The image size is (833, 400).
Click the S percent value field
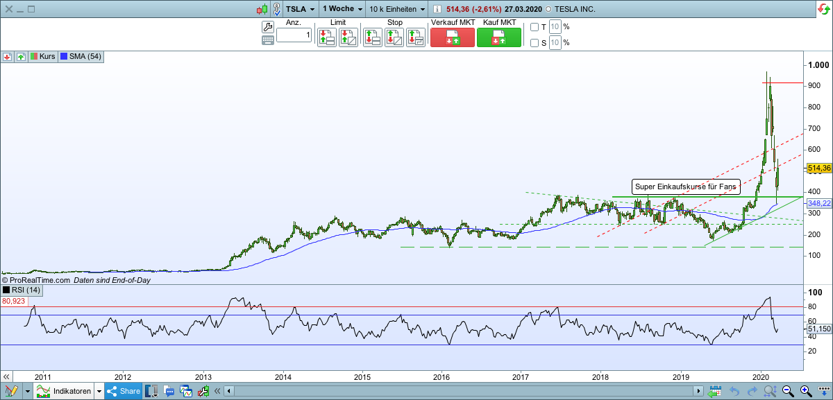tap(555, 42)
